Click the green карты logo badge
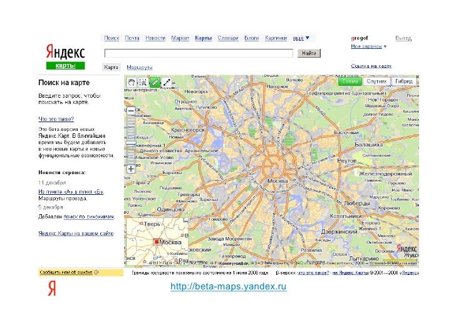This screenshot has width=456, height=322. point(65,66)
